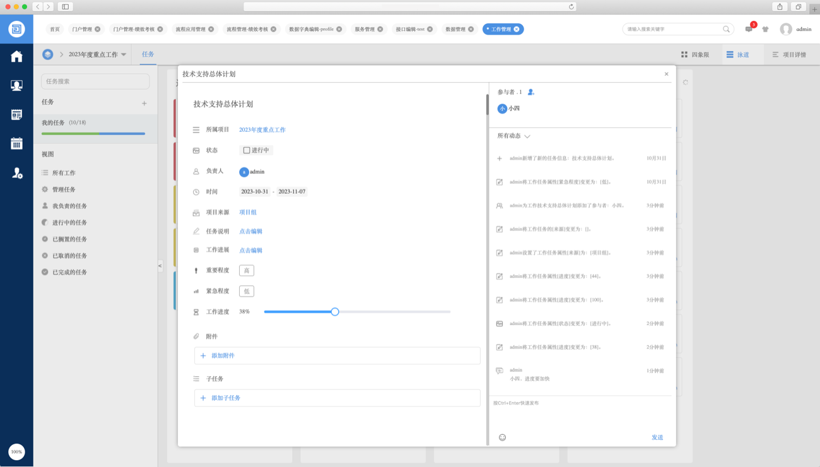The width and height of the screenshot is (820, 467).
Task: Click the plus icon to add task
Action: click(x=144, y=103)
